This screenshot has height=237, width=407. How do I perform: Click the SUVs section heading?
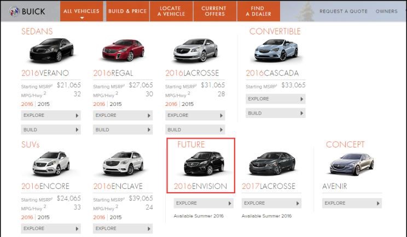(x=31, y=145)
